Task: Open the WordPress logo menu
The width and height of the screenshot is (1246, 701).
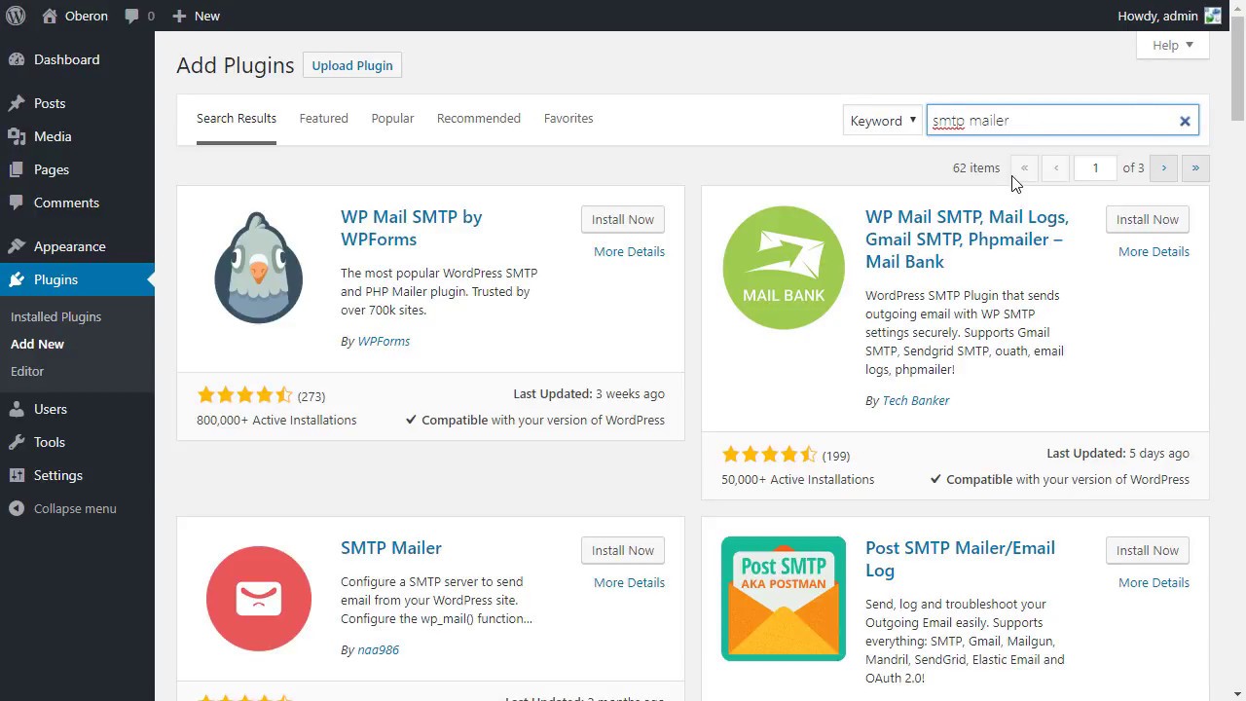Action: pos(16,16)
